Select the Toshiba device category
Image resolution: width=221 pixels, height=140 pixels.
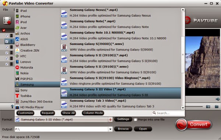[37, 96]
